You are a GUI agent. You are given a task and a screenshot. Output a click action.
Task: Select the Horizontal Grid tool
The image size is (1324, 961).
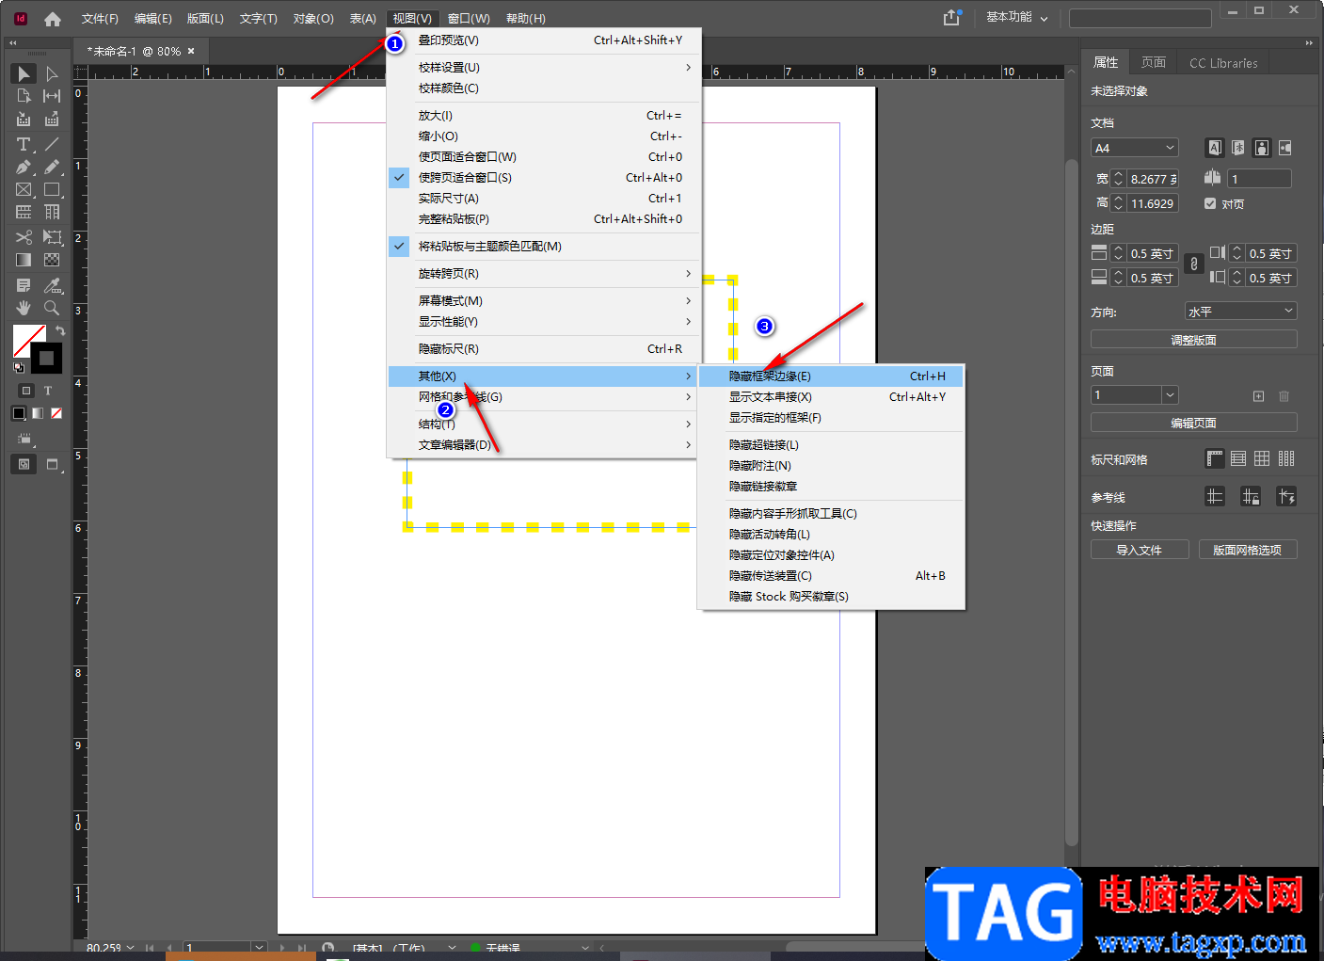[24, 212]
